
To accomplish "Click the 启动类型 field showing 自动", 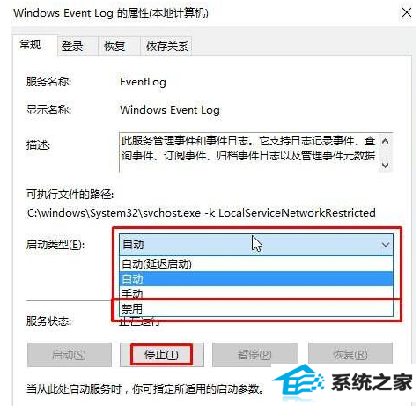I will (256, 245).
